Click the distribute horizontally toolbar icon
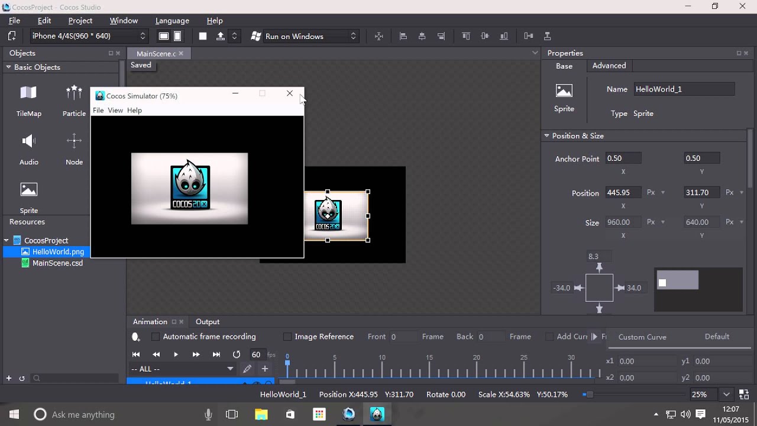This screenshot has width=757, height=426. pyautogui.click(x=529, y=36)
